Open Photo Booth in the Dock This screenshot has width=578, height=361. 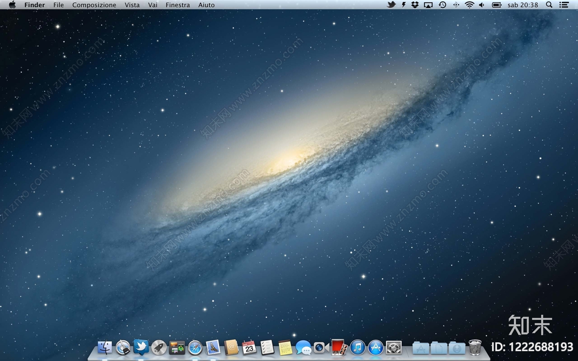339,347
